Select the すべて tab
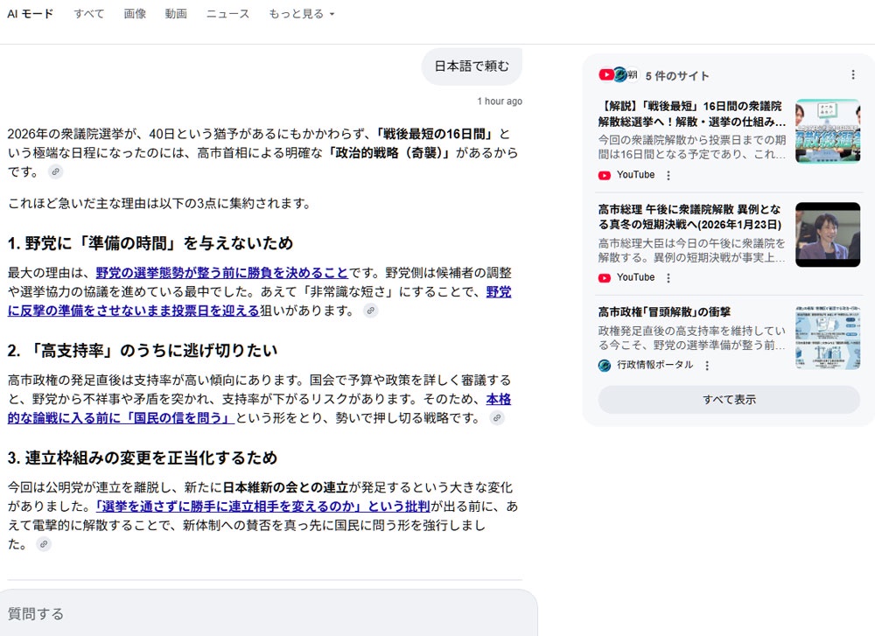Image resolution: width=875 pixels, height=636 pixels. click(x=89, y=14)
